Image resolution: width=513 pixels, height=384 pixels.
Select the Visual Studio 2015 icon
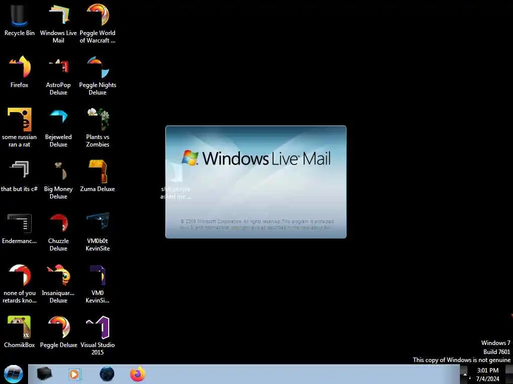pos(98,335)
